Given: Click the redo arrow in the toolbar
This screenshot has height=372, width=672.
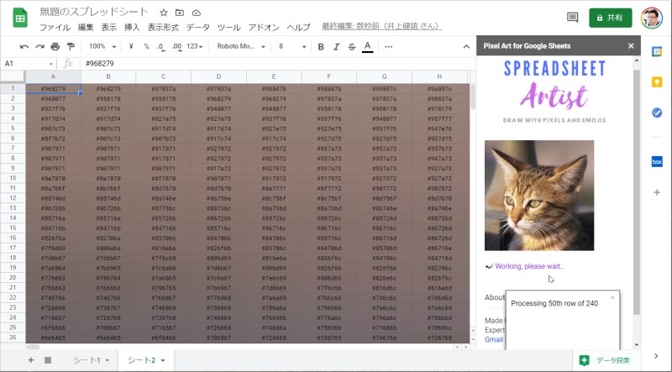Looking at the screenshot, I should pyautogui.click(x=39, y=47).
